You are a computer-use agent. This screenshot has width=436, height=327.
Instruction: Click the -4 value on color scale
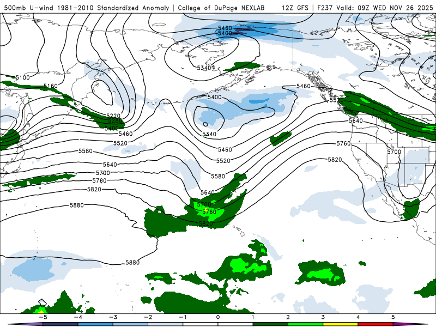coord(78,317)
